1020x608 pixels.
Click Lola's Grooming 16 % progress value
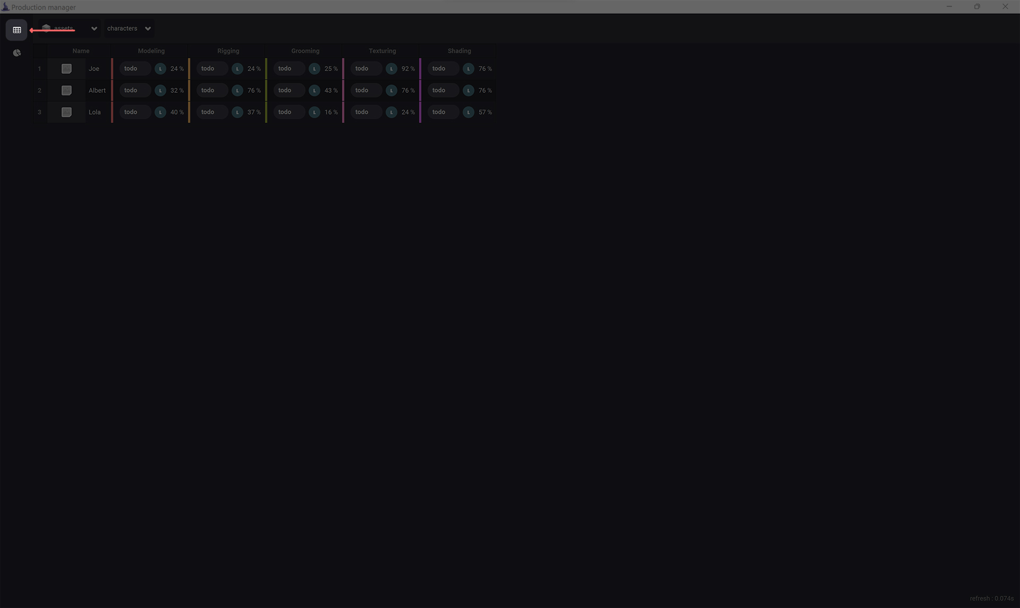coord(331,112)
